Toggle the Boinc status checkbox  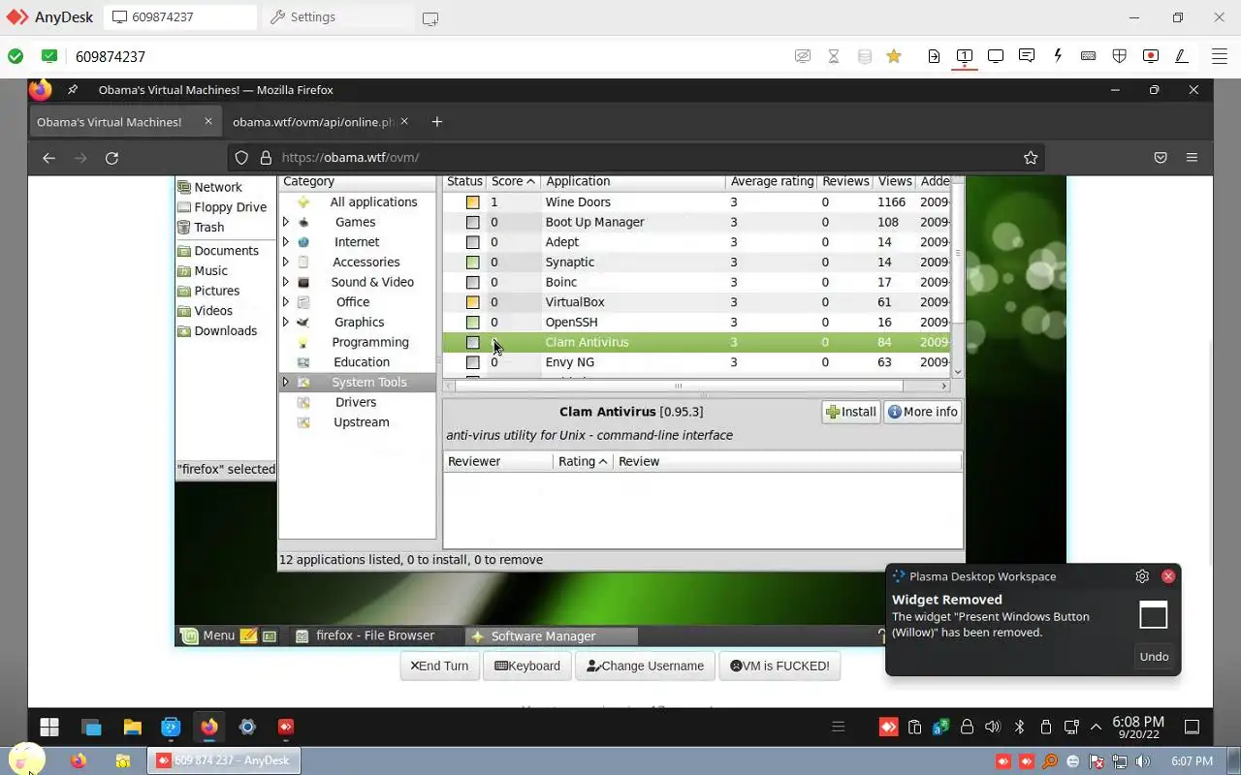pos(472,282)
